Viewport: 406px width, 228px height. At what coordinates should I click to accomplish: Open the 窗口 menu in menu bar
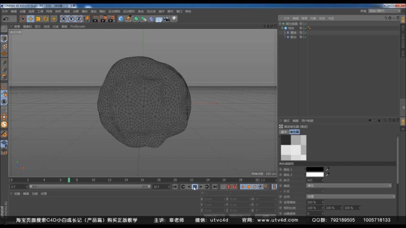point(179,11)
